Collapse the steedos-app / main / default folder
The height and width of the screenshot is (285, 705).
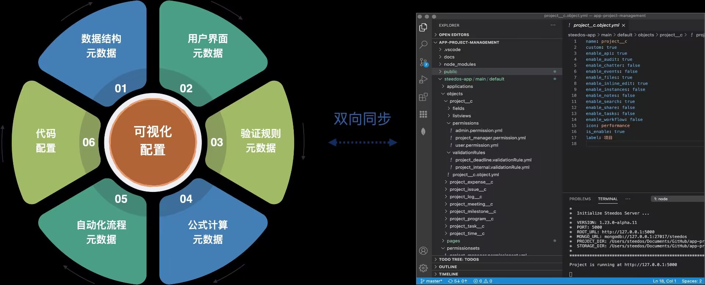tap(497, 79)
